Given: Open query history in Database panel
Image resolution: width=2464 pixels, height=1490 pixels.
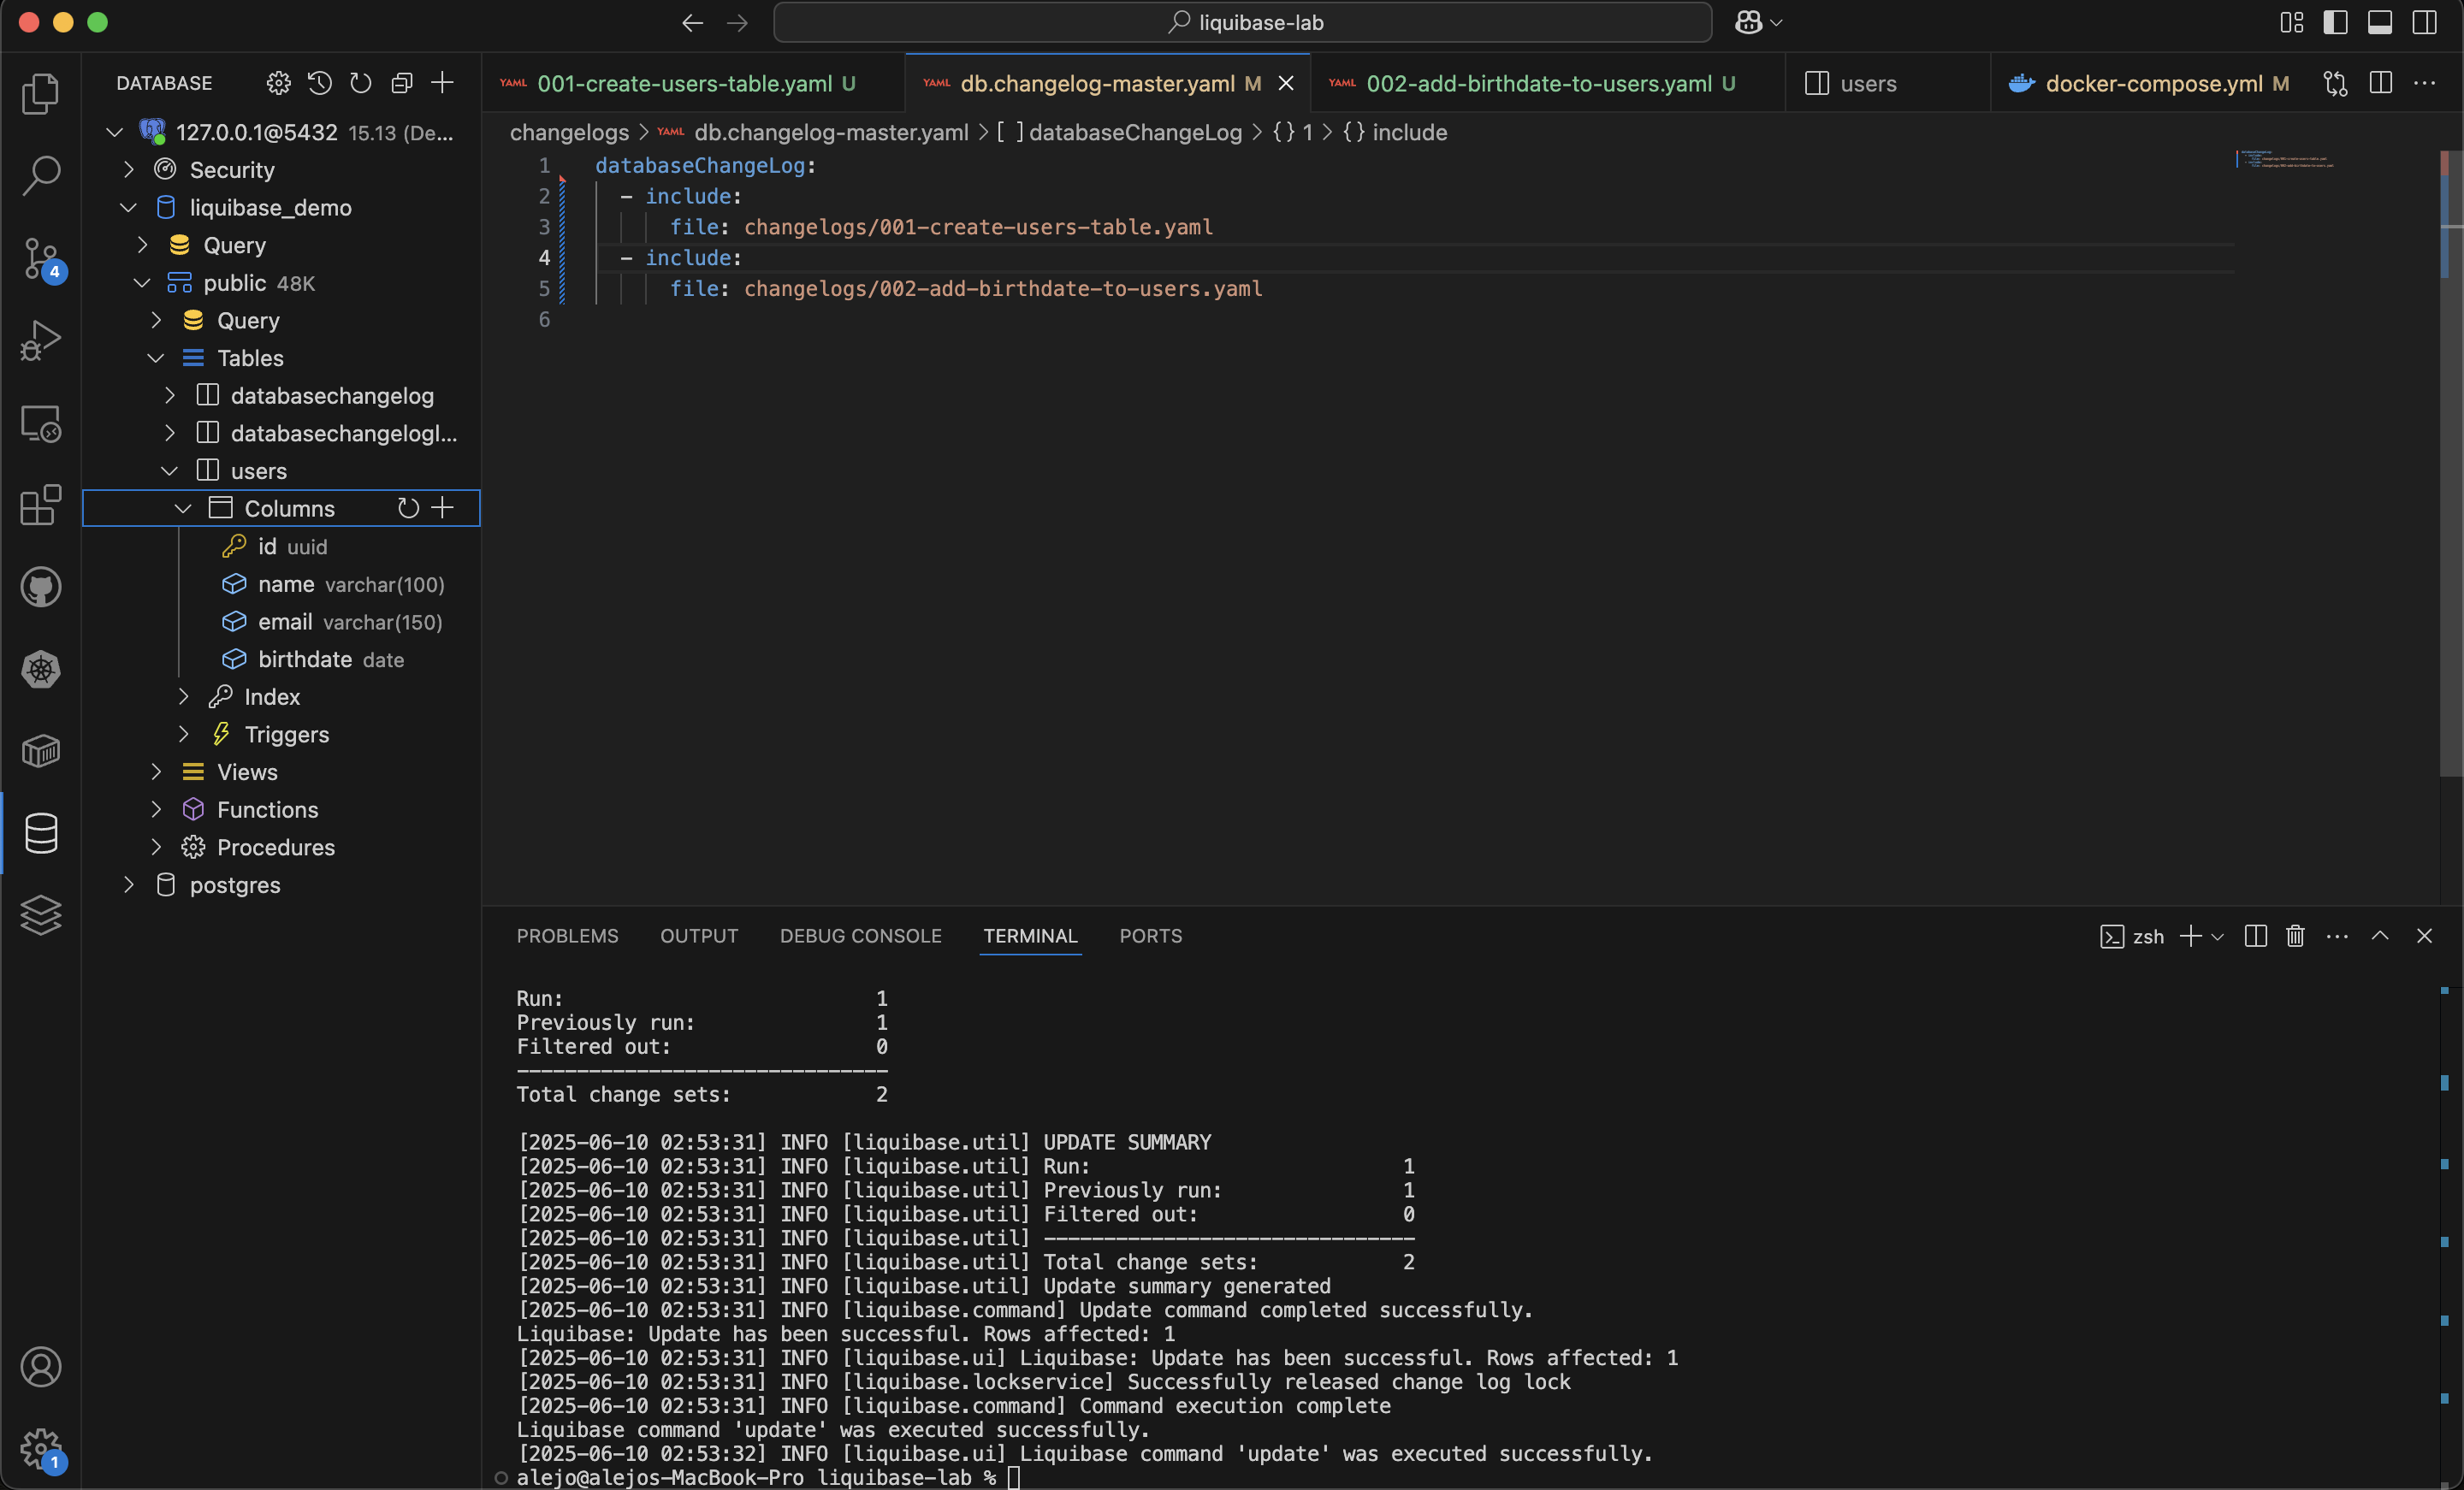Looking at the screenshot, I should (320, 83).
